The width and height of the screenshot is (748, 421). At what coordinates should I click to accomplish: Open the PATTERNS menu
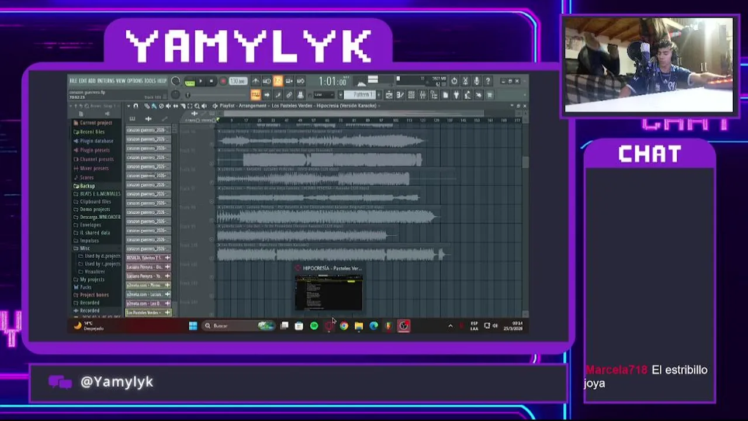tap(105, 81)
